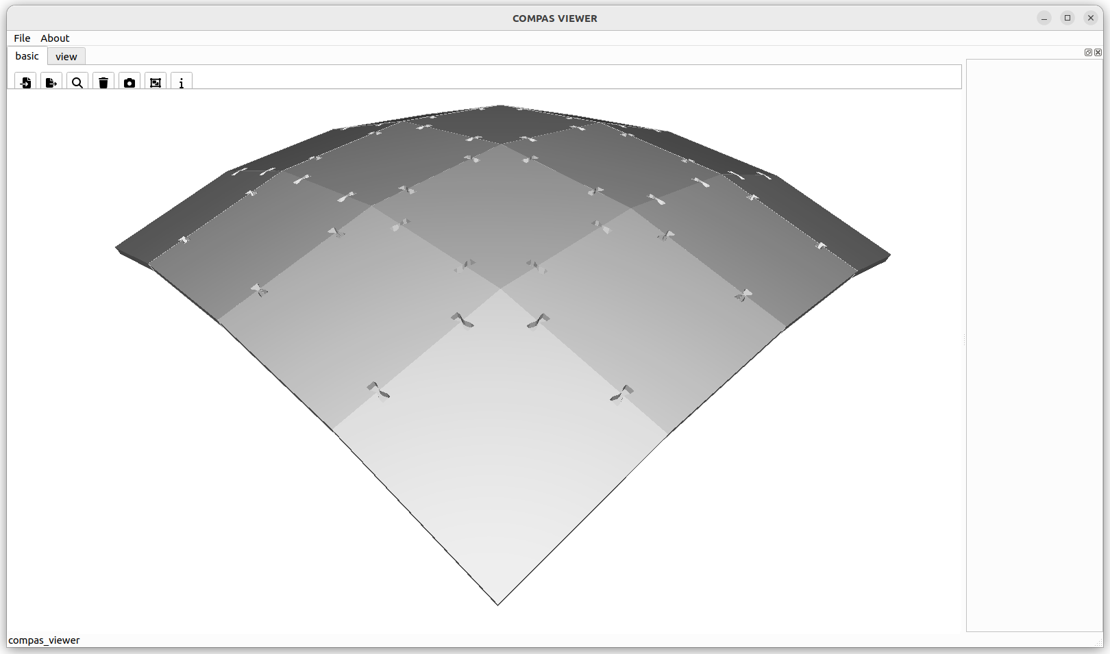
Task: Open the About menu
Action: point(55,38)
